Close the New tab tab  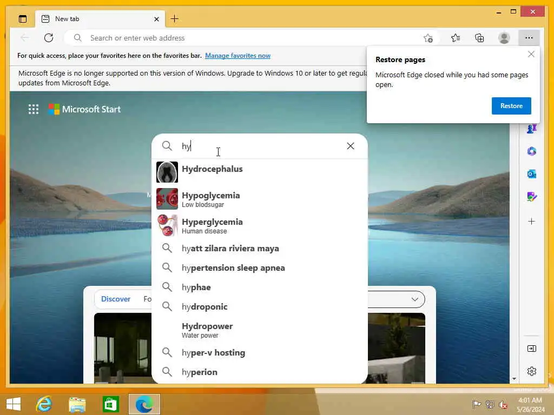156,19
